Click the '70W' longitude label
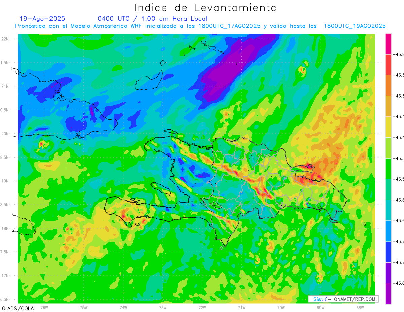This screenshot has width=404, height=312. click(x=281, y=307)
